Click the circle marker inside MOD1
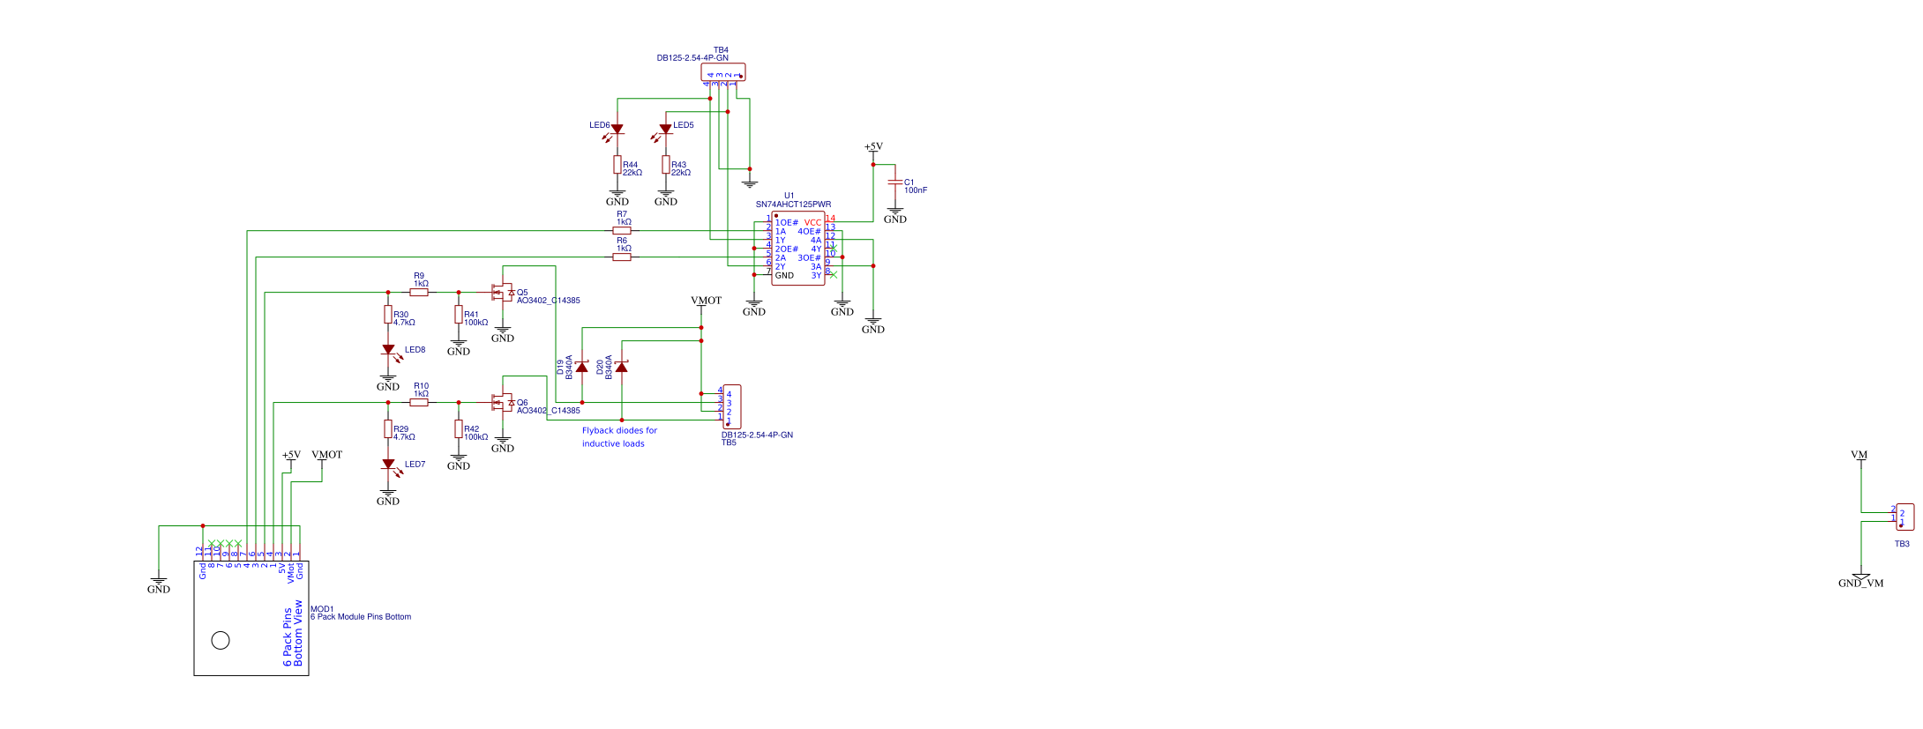The height and width of the screenshot is (729, 1923). pos(221,641)
